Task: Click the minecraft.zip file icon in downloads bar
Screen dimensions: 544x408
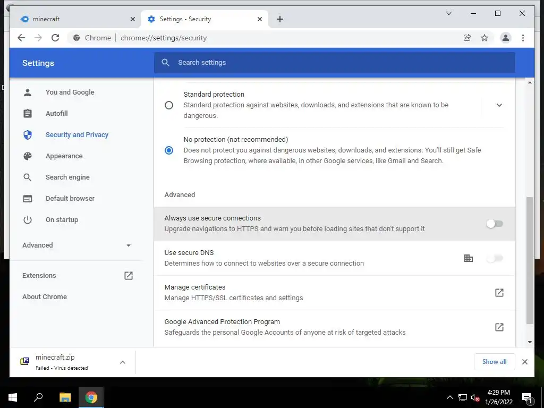Action: (x=24, y=361)
